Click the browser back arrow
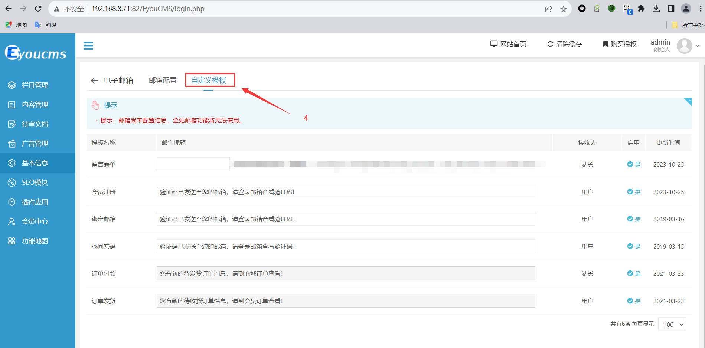 click(x=8, y=9)
